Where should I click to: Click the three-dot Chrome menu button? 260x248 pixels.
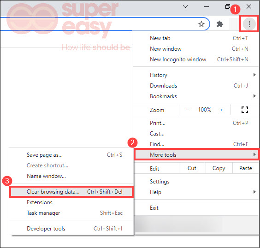point(249,24)
